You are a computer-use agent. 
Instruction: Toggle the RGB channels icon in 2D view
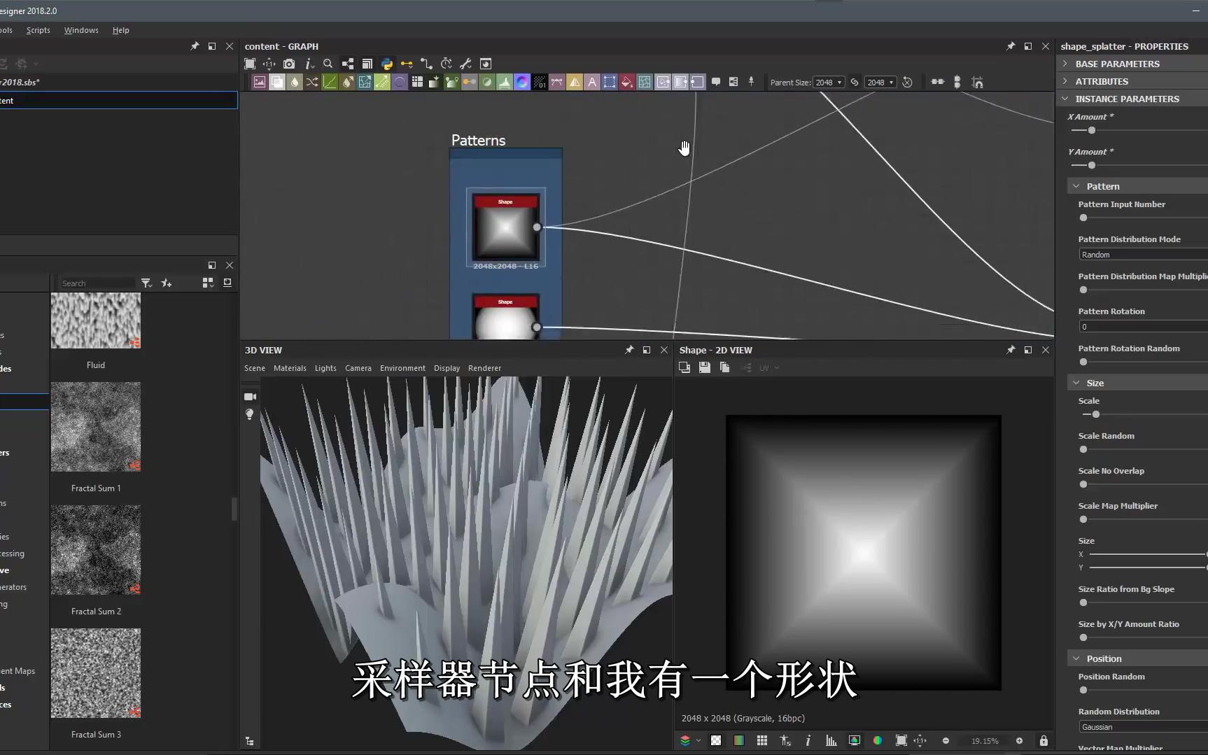pos(878,740)
